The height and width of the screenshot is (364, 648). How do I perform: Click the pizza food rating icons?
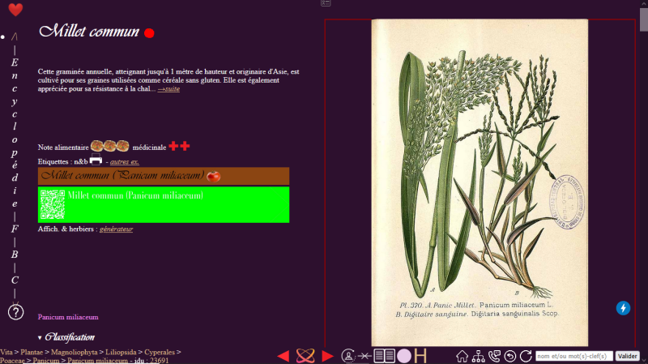pos(109,146)
